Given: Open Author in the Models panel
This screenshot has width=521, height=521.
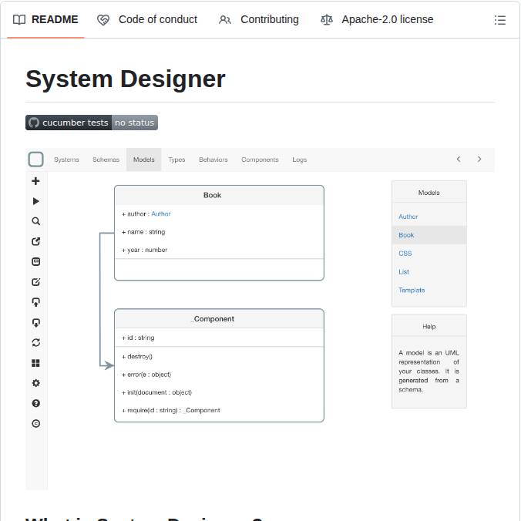Looking at the screenshot, I should click(408, 217).
